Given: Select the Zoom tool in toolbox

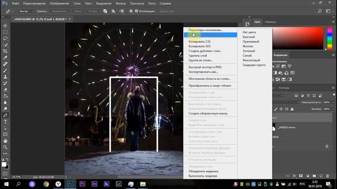Looking at the screenshot, I should [5, 147].
